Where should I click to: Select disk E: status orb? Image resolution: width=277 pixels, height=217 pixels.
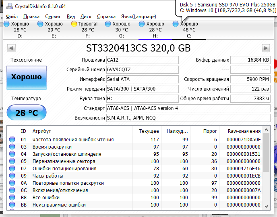tap(40, 24)
